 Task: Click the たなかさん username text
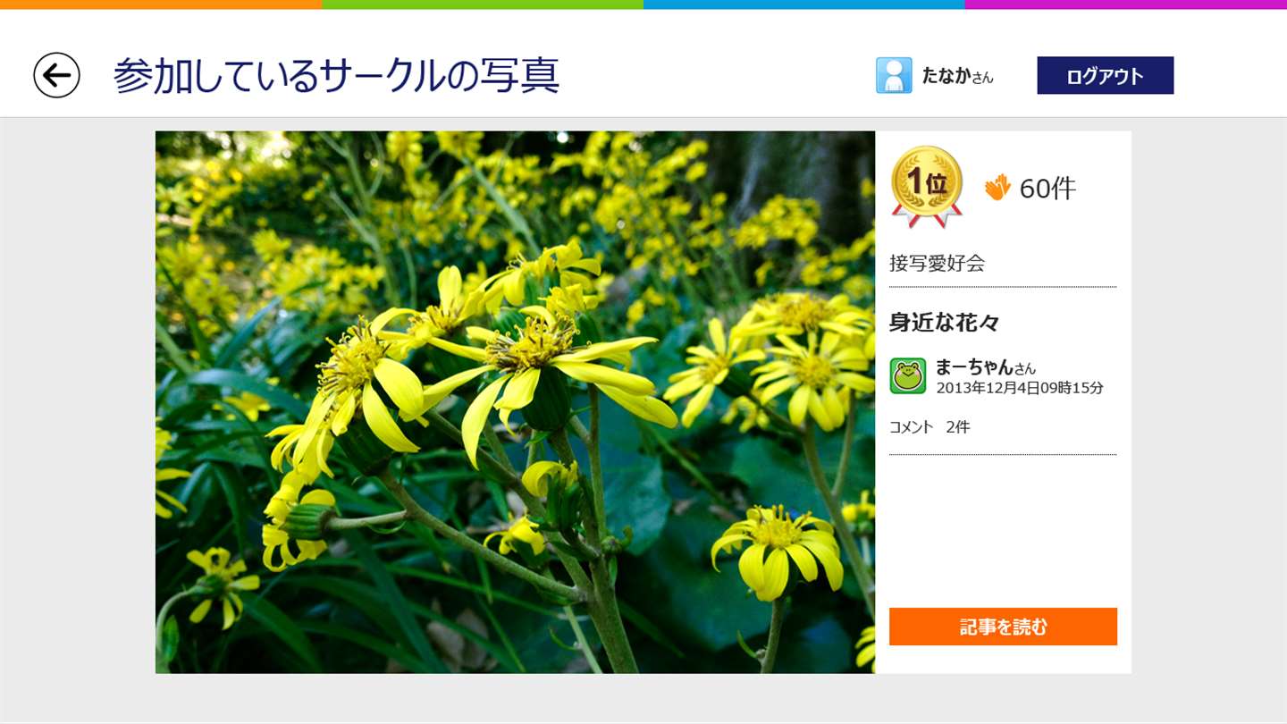(957, 76)
